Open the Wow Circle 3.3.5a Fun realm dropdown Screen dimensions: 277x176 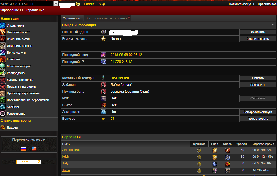56,4
